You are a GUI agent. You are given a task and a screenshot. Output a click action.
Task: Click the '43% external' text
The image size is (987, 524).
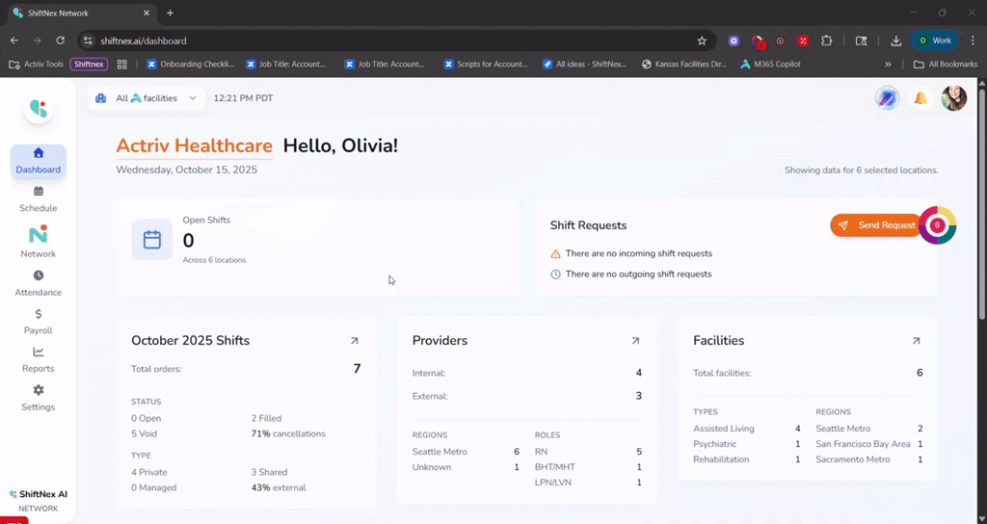pyautogui.click(x=279, y=487)
